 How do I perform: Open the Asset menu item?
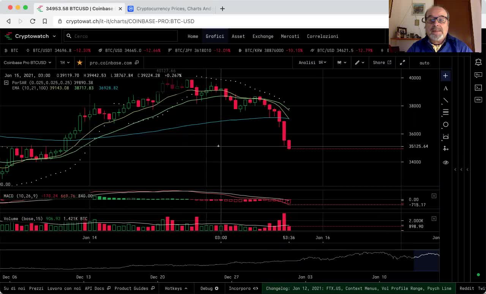238,36
